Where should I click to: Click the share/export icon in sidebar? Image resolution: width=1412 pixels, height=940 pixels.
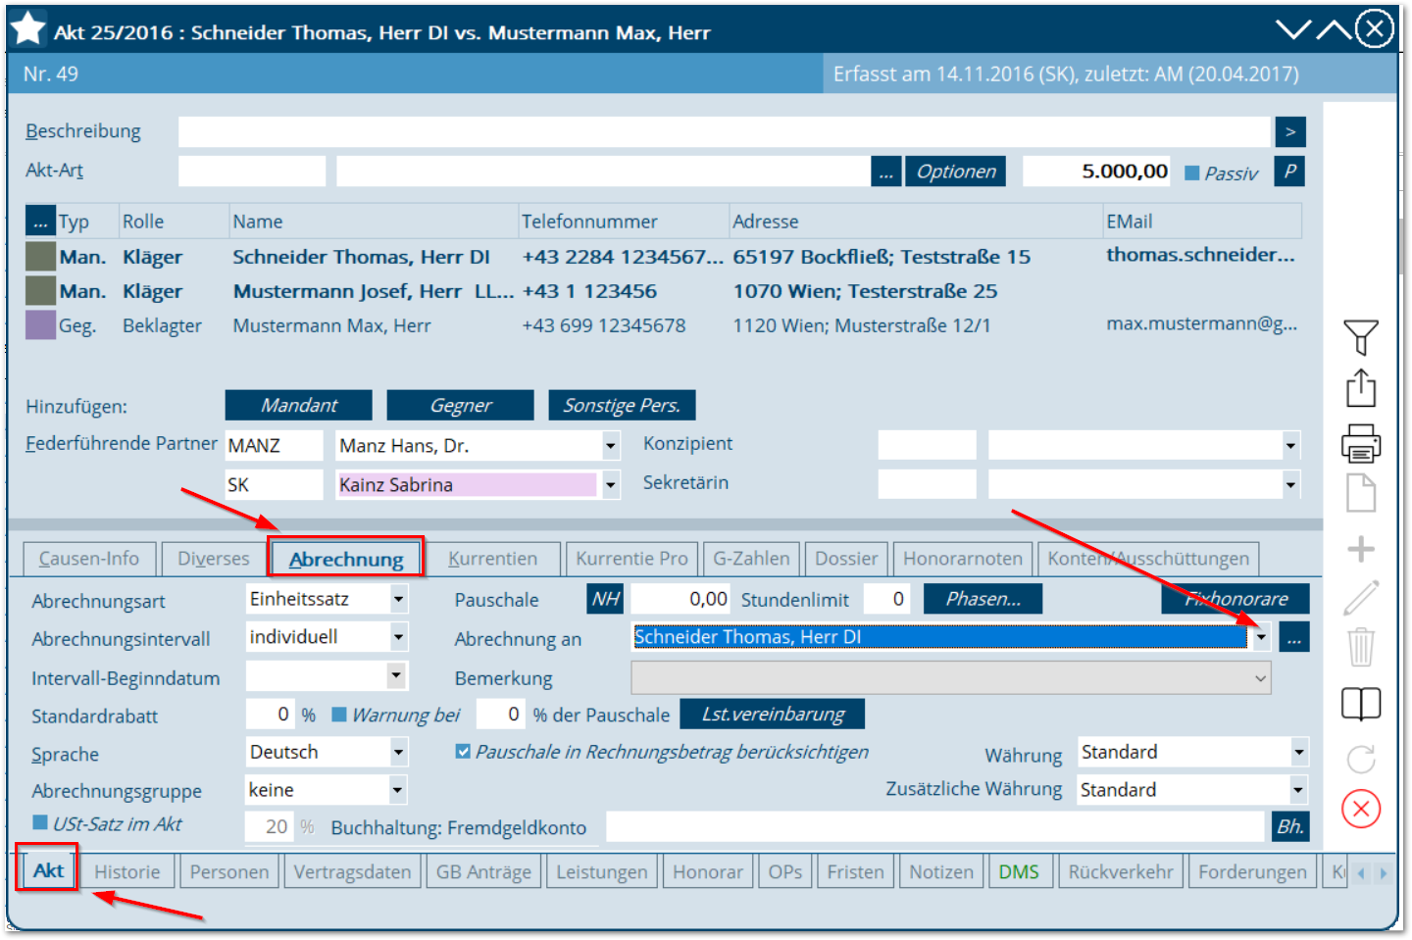point(1361,388)
